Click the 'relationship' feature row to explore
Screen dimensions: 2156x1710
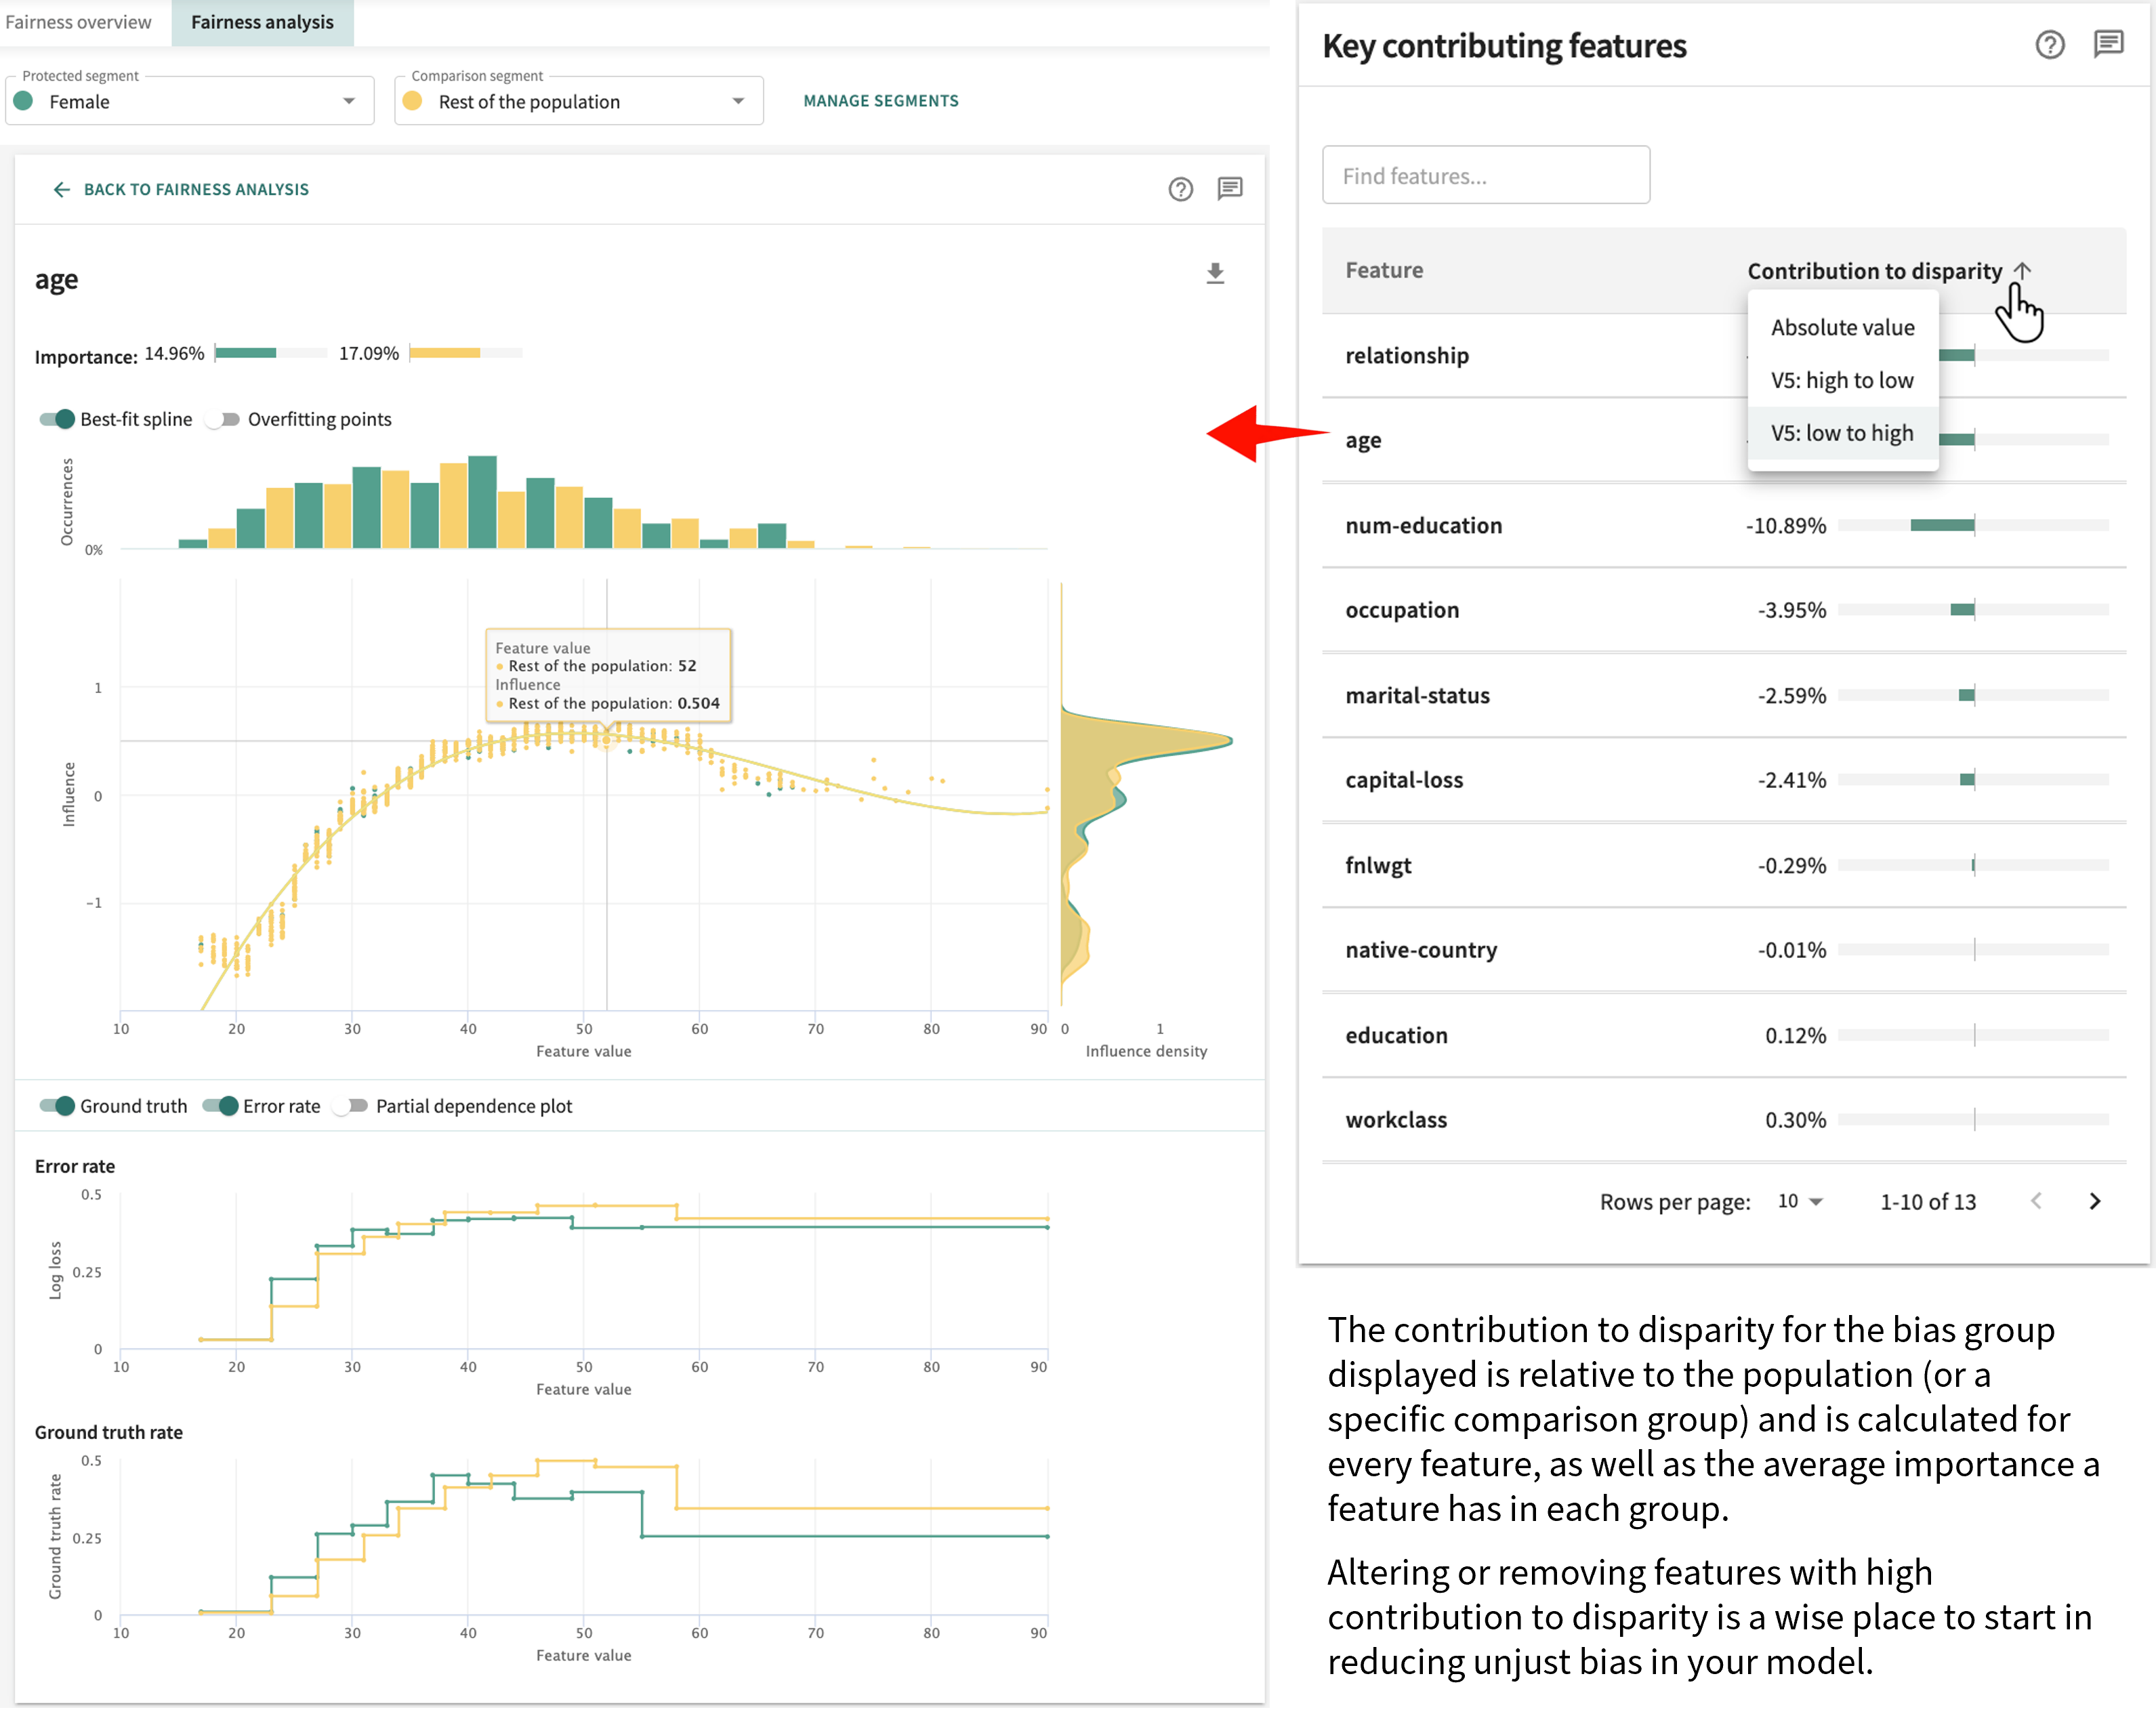(x=1409, y=354)
